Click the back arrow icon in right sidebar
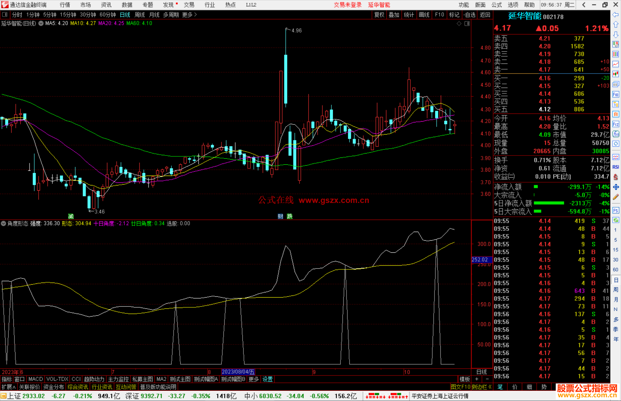Screen dimensions: 621x401 click(x=616, y=15)
